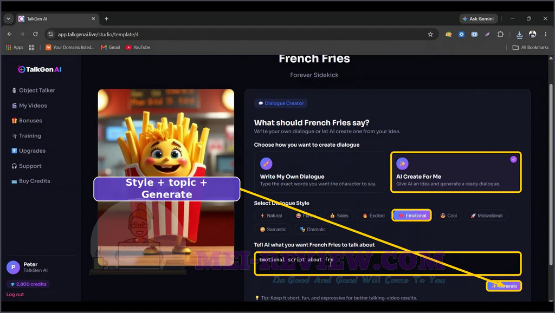The height and width of the screenshot is (313, 555).
Task: Choose the Natural dialogue style
Action: click(271, 216)
